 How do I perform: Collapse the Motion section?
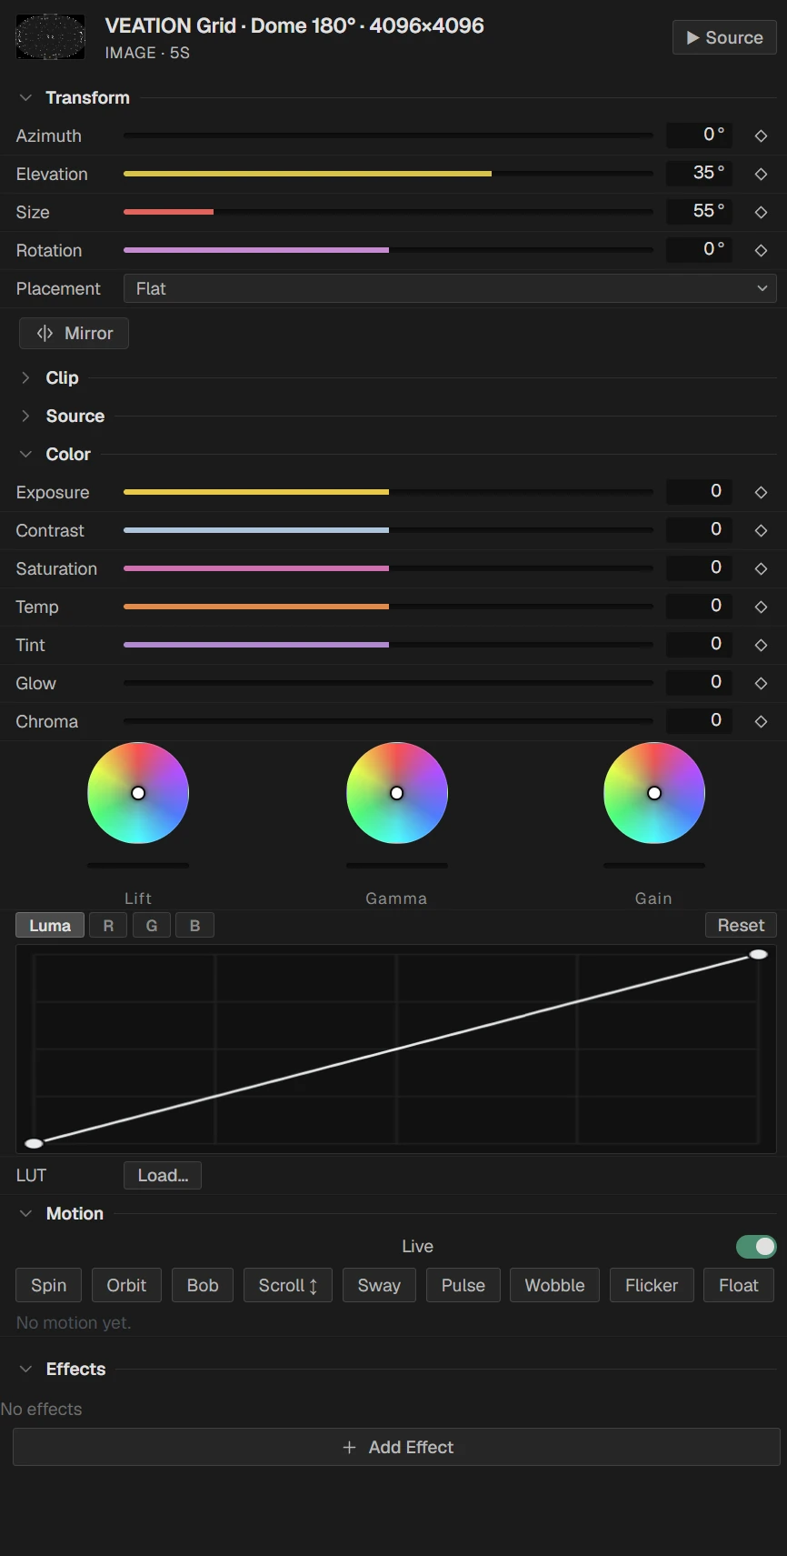tap(25, 1213)
